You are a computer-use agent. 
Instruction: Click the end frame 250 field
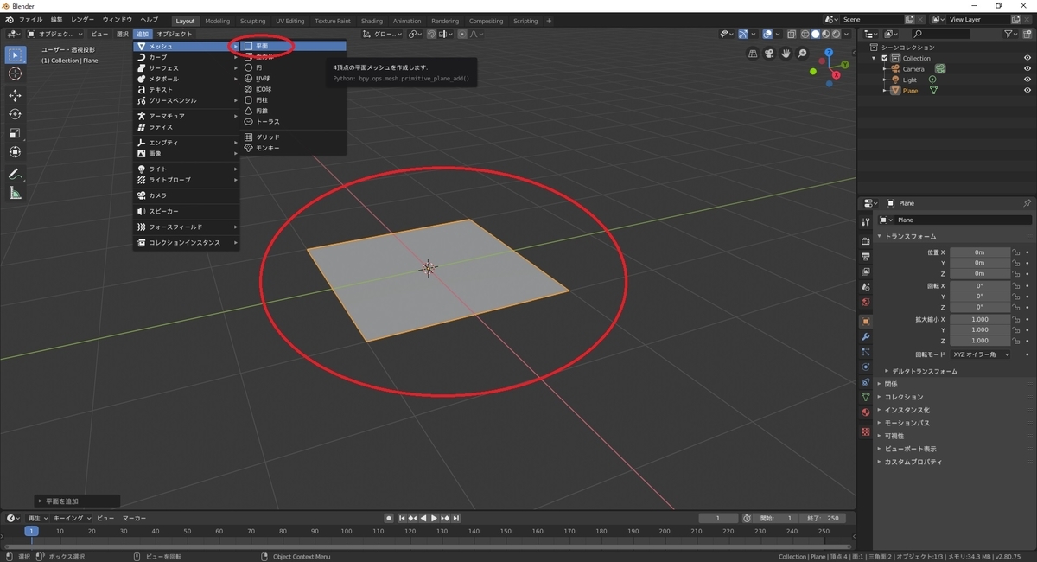(824, 518)
